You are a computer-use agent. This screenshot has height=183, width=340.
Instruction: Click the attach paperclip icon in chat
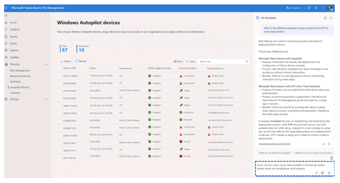(x=317, y=173)
